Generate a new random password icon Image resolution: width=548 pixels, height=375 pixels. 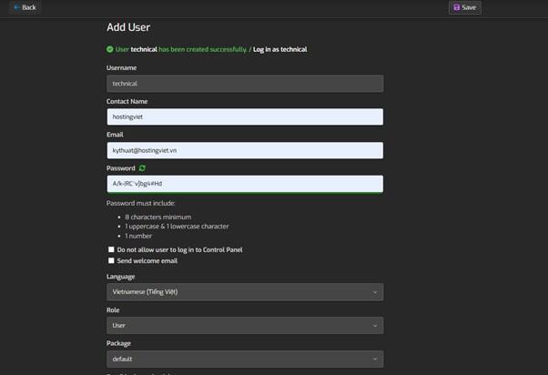(142, 168)
